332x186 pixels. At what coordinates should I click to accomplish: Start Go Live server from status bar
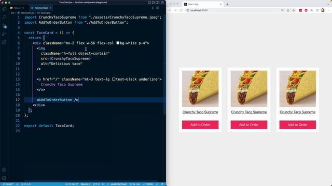tap(135, 184)
